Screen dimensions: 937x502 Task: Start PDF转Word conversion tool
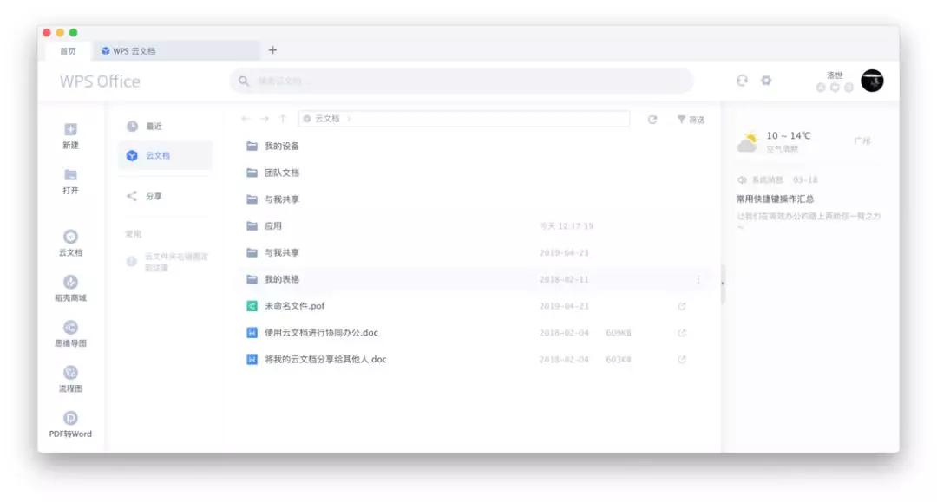coord(71,425)
